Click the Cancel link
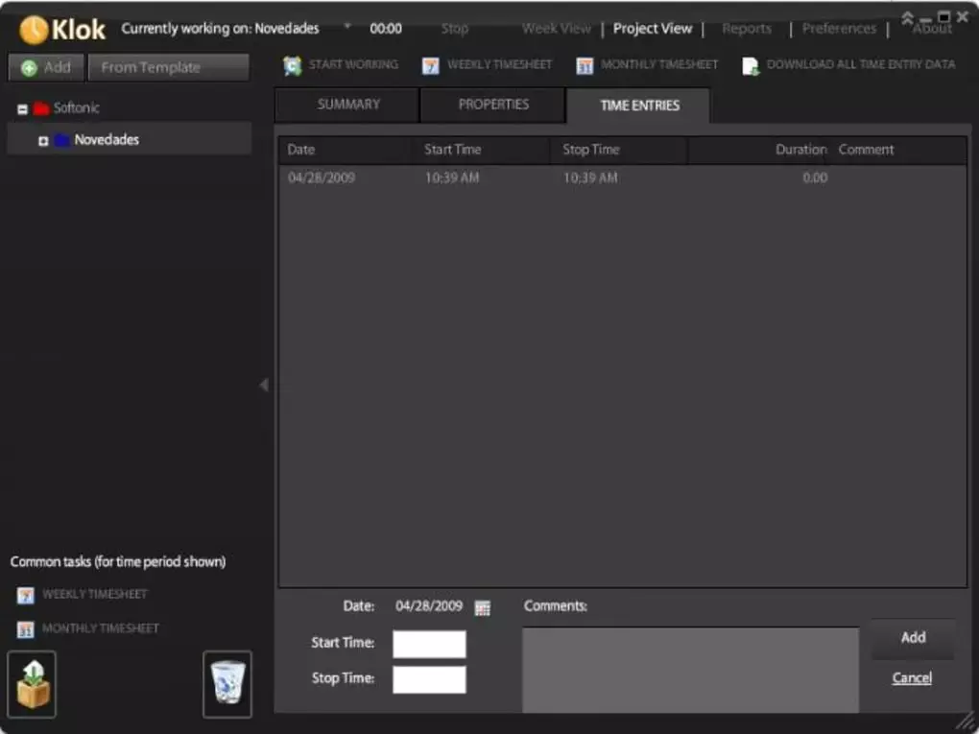 pyautogui.click(x=910, y=677)
